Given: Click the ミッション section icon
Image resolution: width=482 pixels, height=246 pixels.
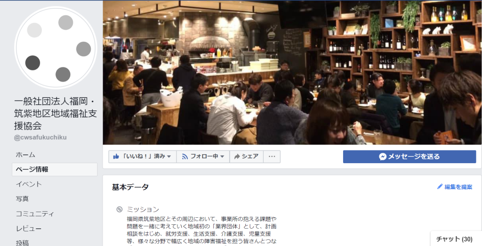Looking at the screenshot, I should coord(120,209).
